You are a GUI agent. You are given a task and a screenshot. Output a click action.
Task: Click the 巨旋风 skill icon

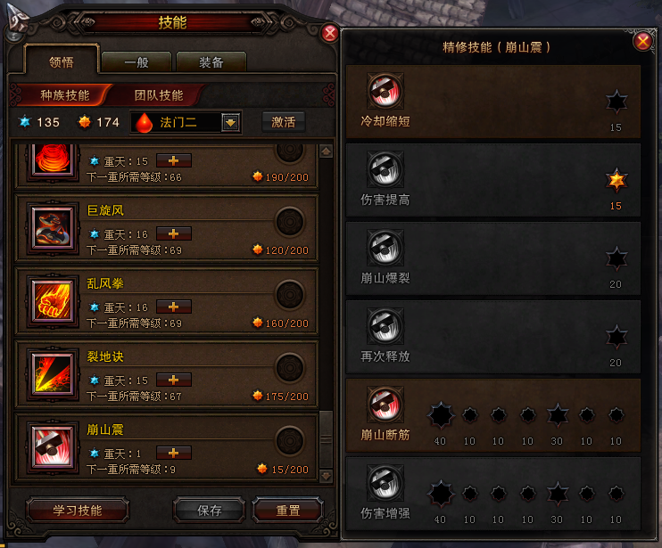(53, 229)
